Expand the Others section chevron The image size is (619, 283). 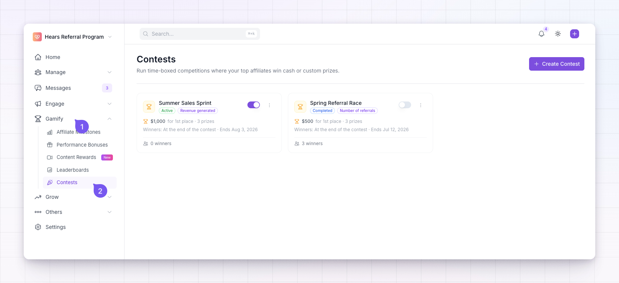click(110, 212)
